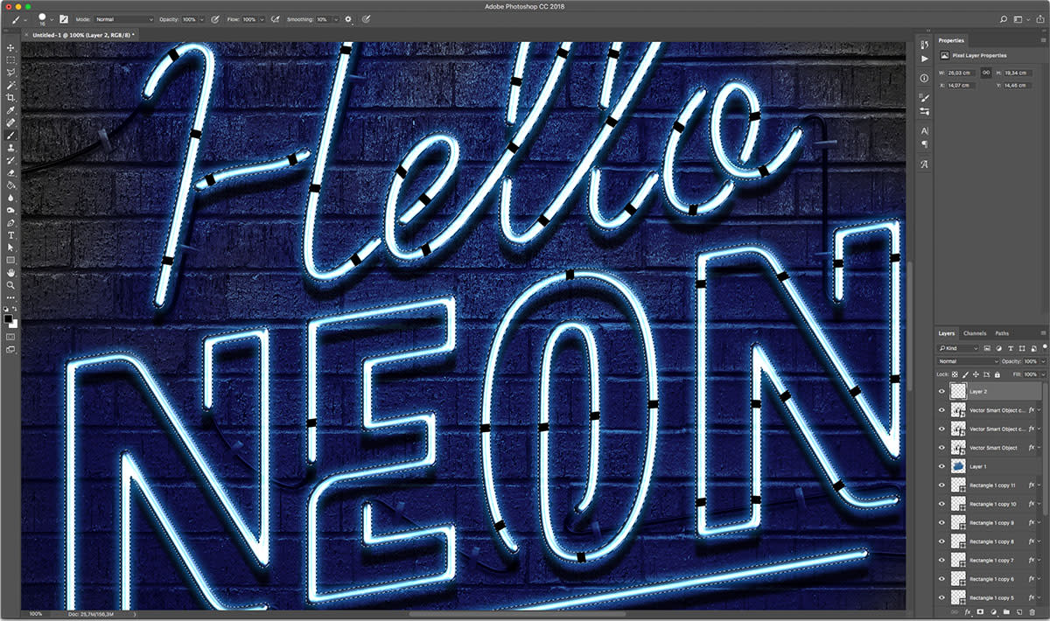Viewport: 1050px width, 621px height.
Task: Select the Dodge tool
Action: [10, 211]
